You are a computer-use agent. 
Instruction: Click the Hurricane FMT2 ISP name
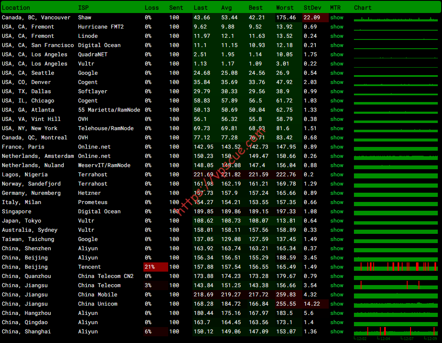click(x=101, y=27)
